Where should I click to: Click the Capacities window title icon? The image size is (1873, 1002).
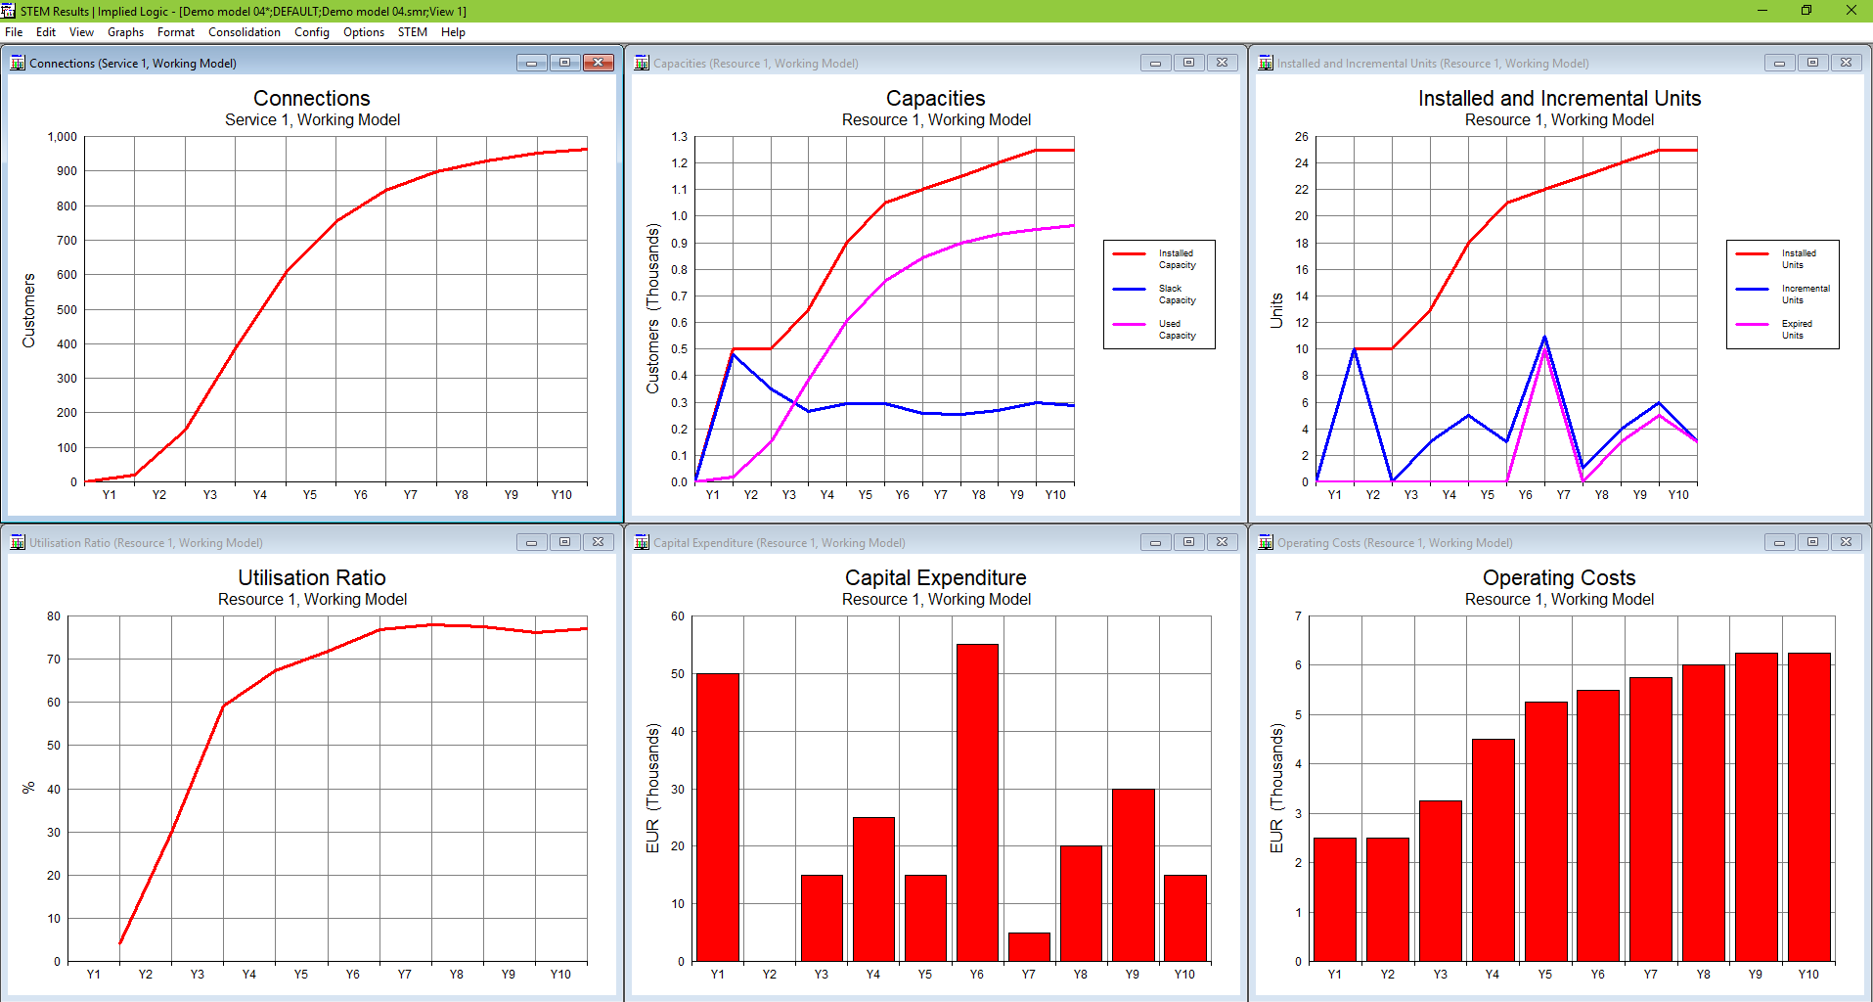coord(642,64)
